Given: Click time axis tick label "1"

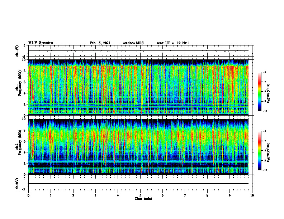Looking at the screenshot, I should 51,195.
